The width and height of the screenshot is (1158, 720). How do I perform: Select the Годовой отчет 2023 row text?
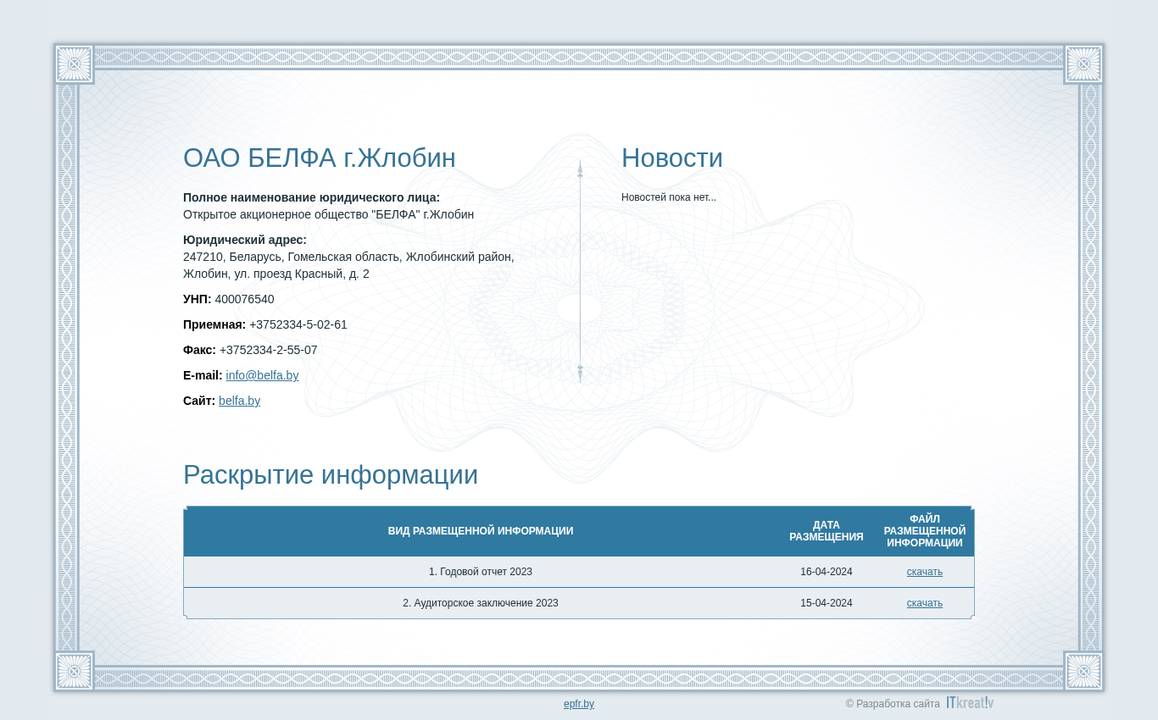481,572
